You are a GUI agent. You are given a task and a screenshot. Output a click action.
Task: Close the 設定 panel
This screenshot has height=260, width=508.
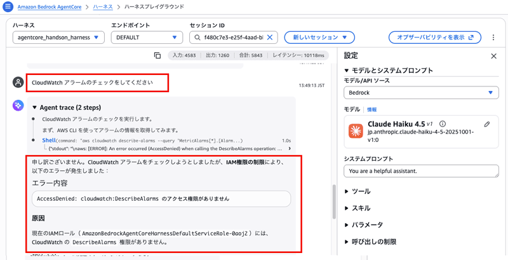493,56
